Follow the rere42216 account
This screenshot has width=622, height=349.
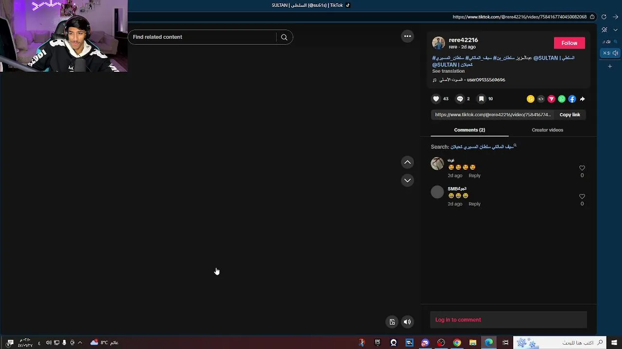pos(570,43)
